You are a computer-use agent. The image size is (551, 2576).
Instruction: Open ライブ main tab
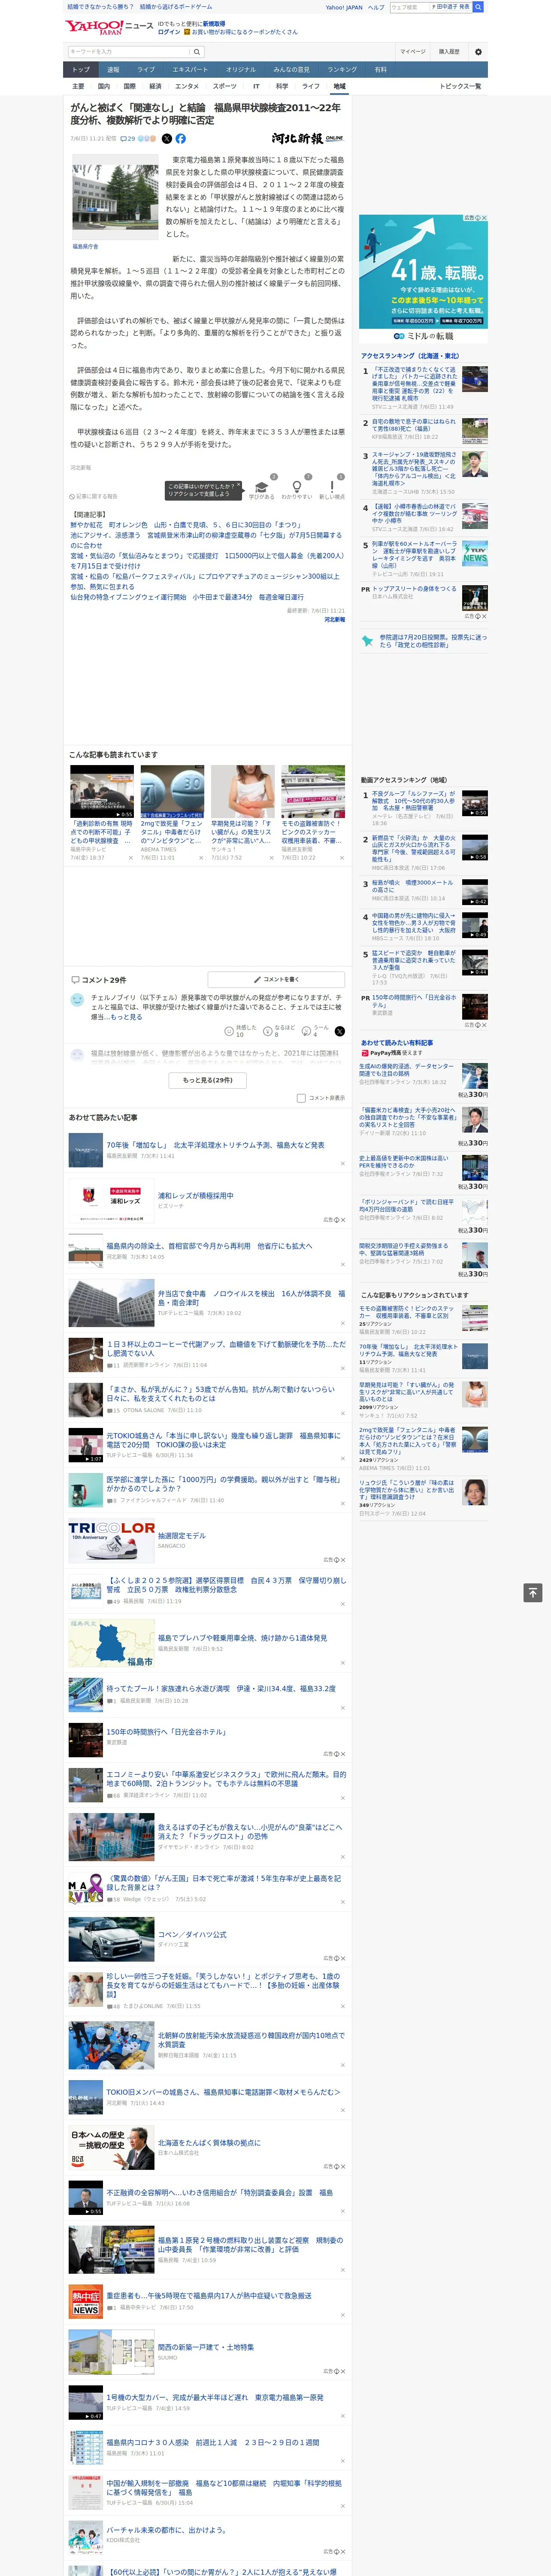(146, 70)
